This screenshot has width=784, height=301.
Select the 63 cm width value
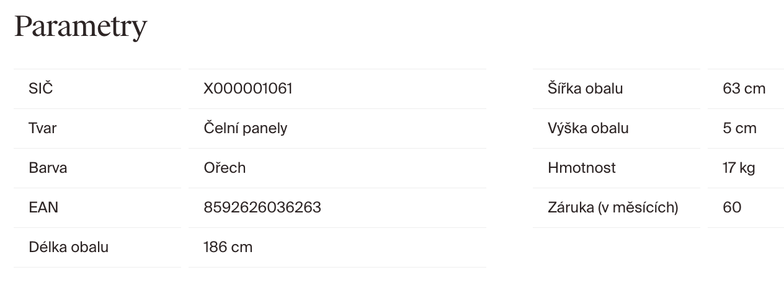(744, 89)
